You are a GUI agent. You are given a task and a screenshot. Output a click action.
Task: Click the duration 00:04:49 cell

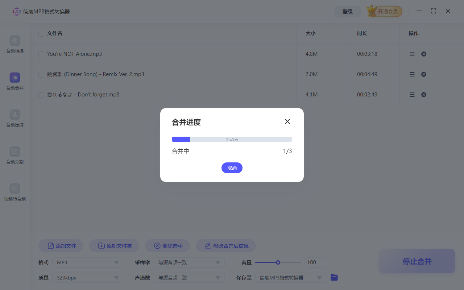(367, 74)
